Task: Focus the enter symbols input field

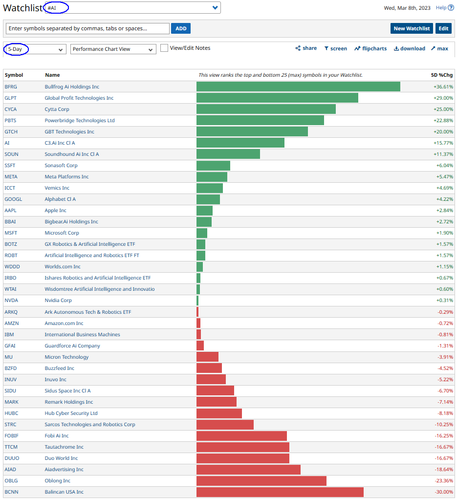Action: pyautogui.click(x=87, y=28)
